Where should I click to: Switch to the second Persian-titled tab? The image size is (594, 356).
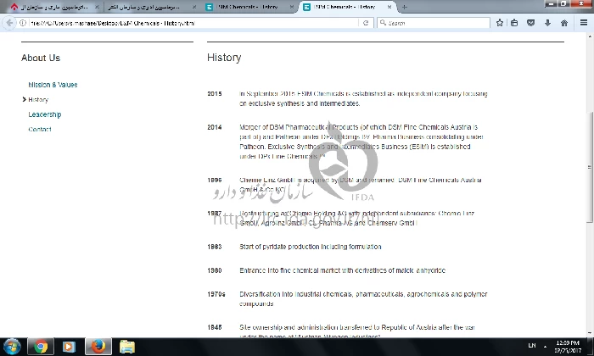[151, 7]
